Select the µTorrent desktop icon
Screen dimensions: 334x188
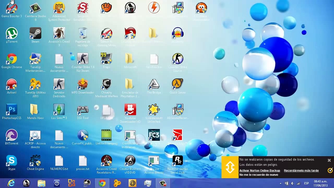[12, 35]
